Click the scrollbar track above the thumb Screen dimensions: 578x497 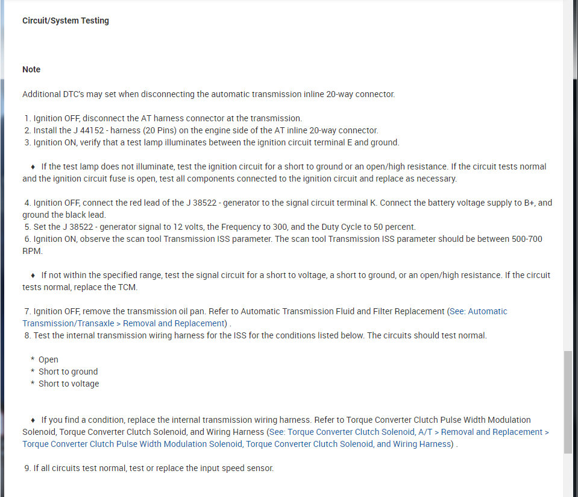pyautogui.click(x=568, y=181)
